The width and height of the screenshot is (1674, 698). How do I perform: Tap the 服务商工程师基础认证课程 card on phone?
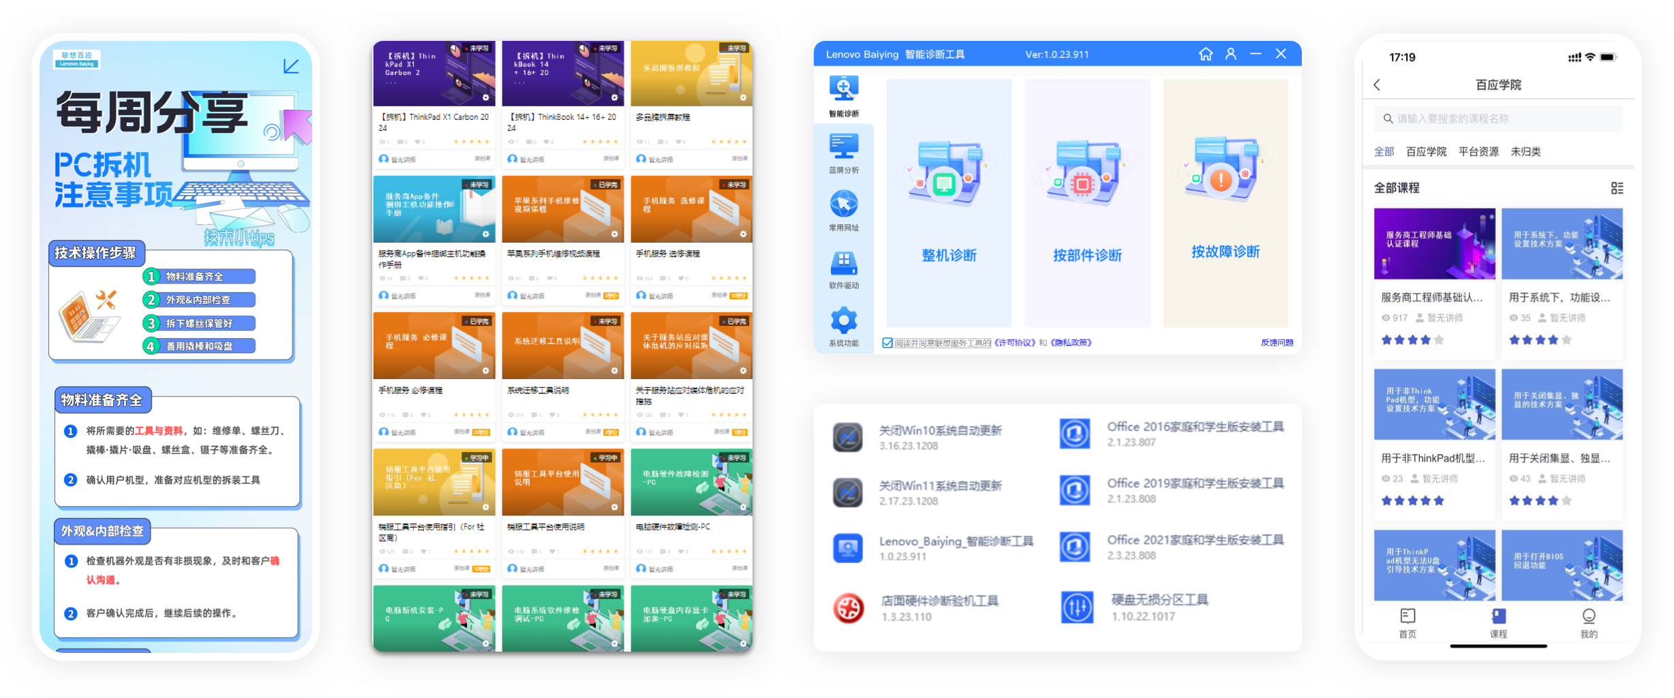tap(1435, 283)
